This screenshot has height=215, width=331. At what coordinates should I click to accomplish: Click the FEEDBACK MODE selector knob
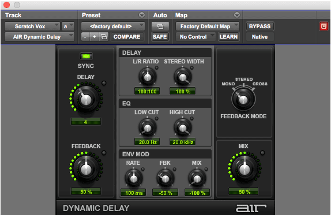pos(243,99)
